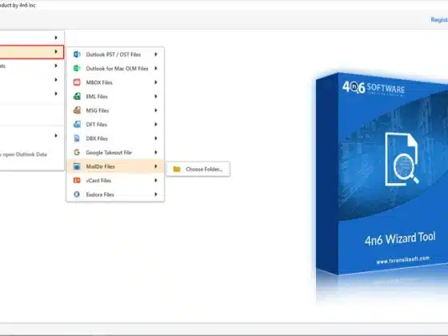Click the MailDir Files icon
The image size is (448, 336).
click(77, 166)
